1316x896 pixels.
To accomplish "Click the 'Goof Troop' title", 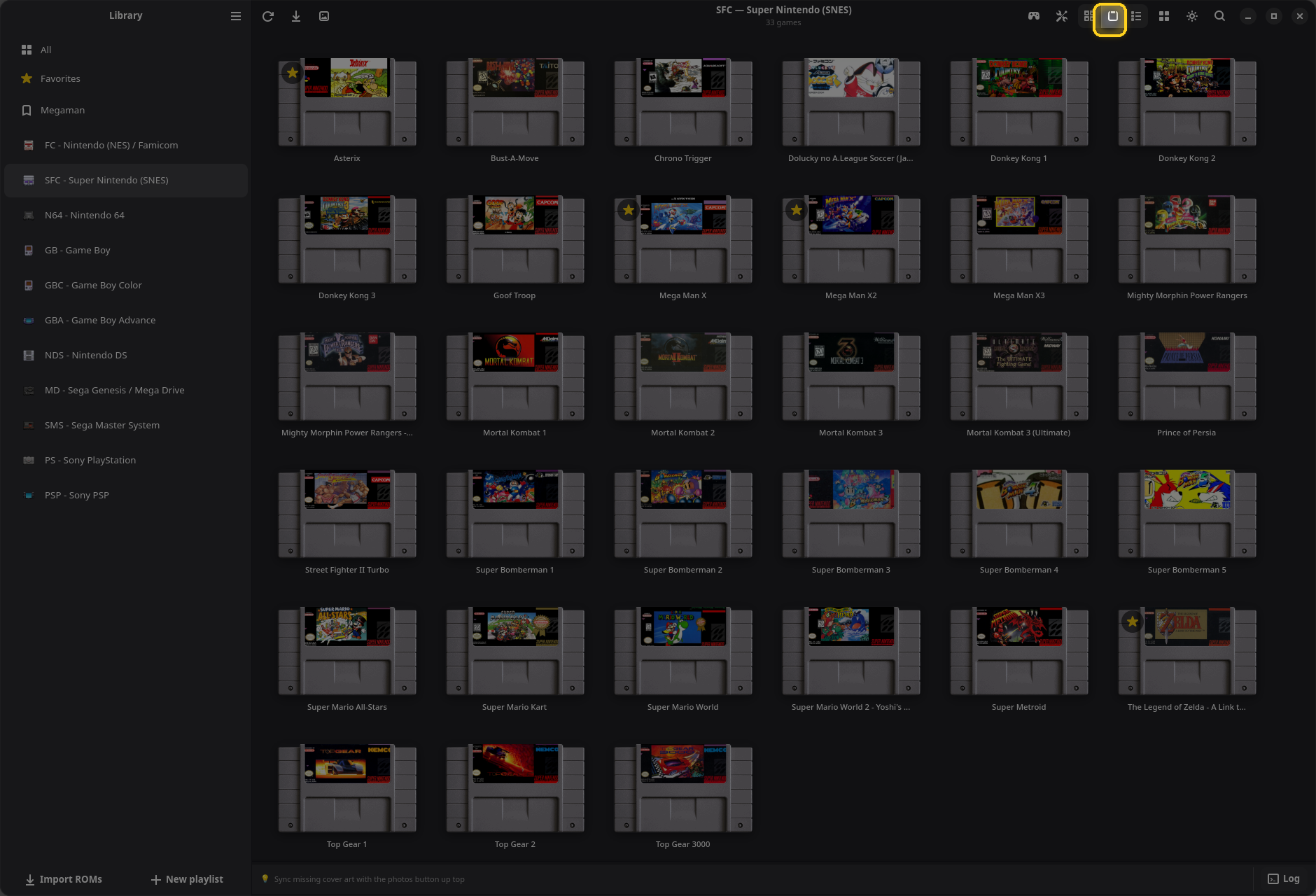I will [x=514, y=295].
